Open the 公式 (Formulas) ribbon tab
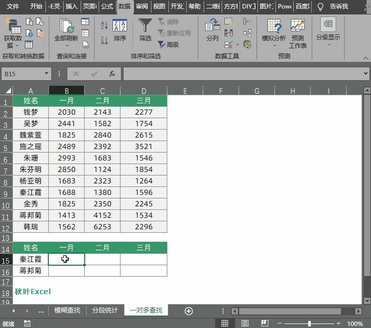The height and width of the screenshot is (328, 371). click(x=107, y=6)
